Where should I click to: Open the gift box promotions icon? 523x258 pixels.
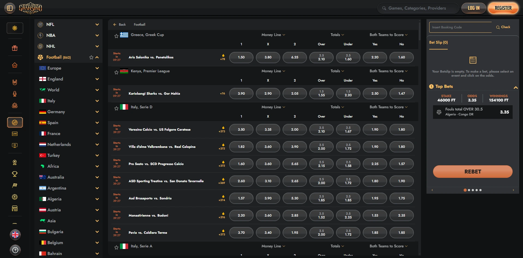(x=15, y=48)
